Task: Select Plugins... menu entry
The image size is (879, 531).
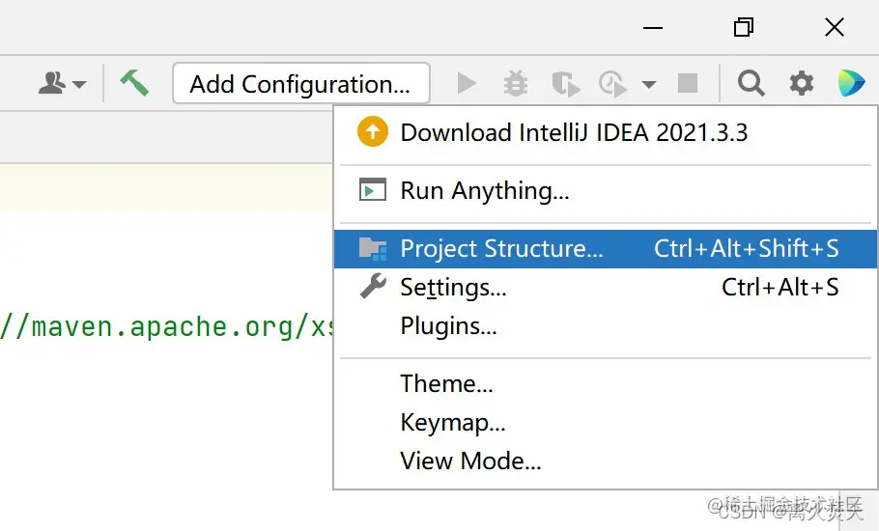Action: [606, 326]
